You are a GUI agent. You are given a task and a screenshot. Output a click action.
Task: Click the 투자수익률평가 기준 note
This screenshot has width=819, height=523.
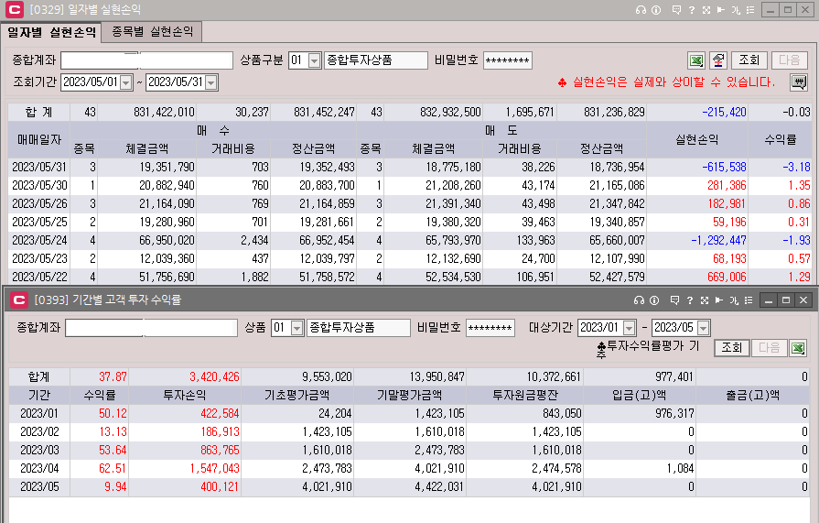point(648,349)
